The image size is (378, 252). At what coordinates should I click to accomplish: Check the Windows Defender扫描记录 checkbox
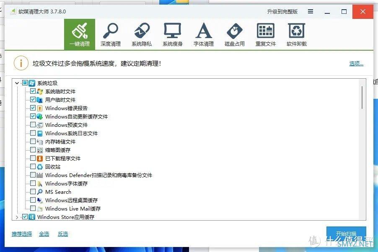tap(33, 175)
